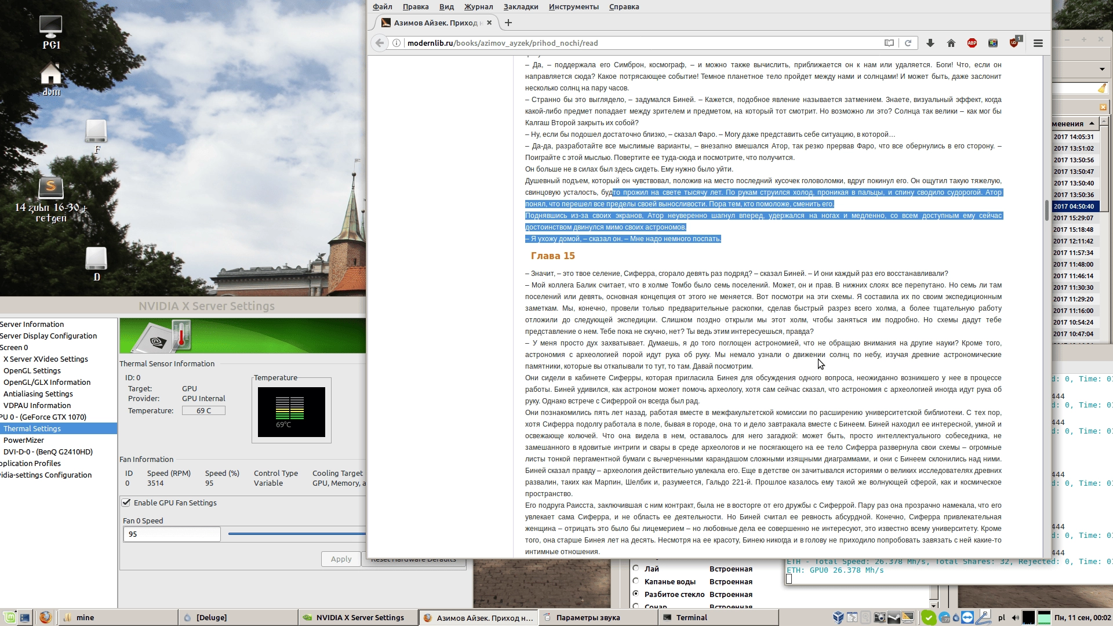This screenshot has height=626, width=1113.
Task: Open a new browser tab
Action: pos(508,23)
